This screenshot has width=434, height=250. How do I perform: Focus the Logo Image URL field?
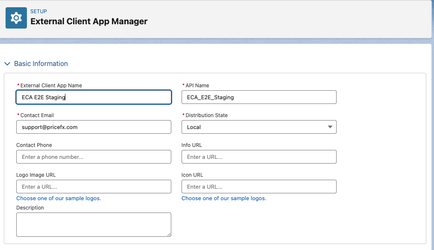pyautogui.click(x=94, y=187)
